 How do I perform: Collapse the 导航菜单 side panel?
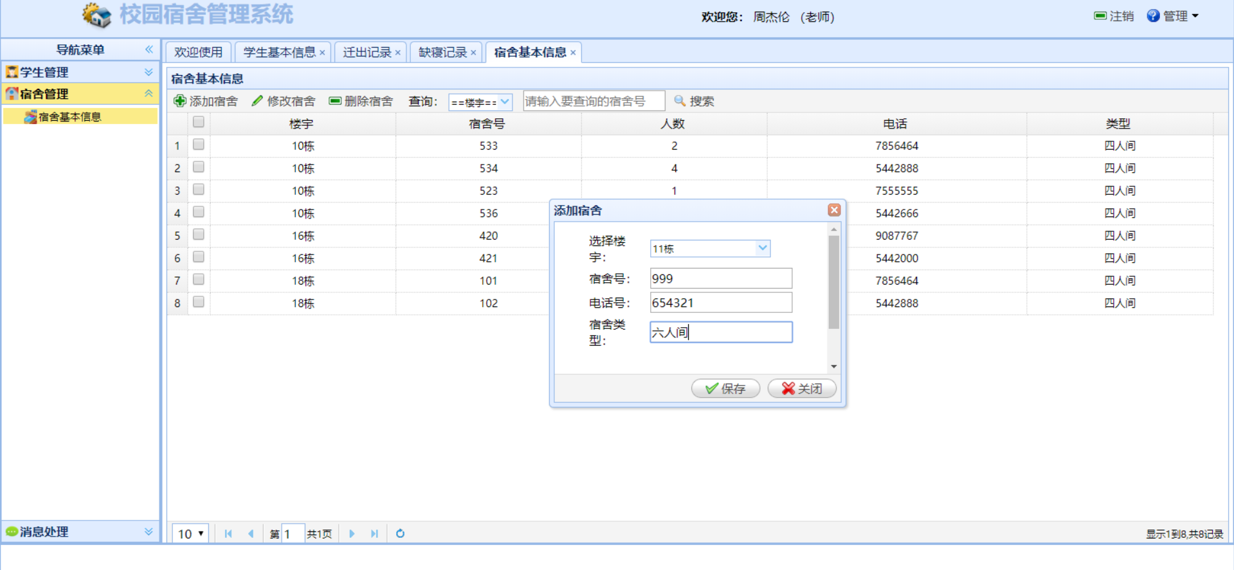pos(149,49)
